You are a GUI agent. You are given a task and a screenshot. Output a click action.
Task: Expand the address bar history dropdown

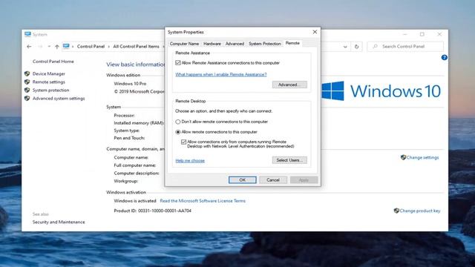pyautogui.click(x=345, y=47)
